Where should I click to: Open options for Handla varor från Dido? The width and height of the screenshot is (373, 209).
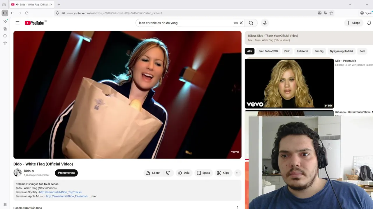(237, 208)
